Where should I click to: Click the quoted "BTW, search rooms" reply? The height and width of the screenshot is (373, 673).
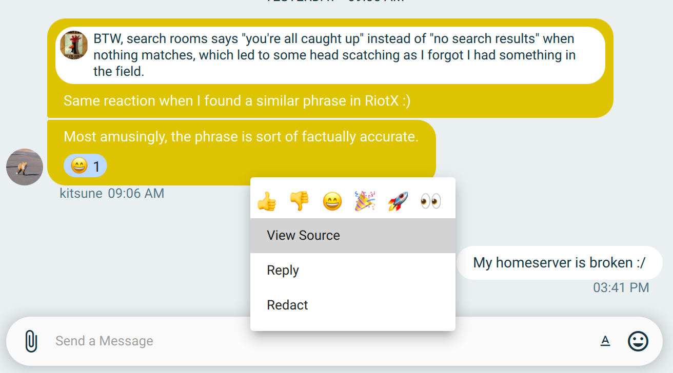[333, 55]
